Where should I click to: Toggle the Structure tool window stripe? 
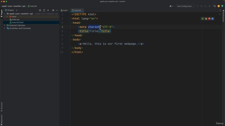tap(1, 107)
